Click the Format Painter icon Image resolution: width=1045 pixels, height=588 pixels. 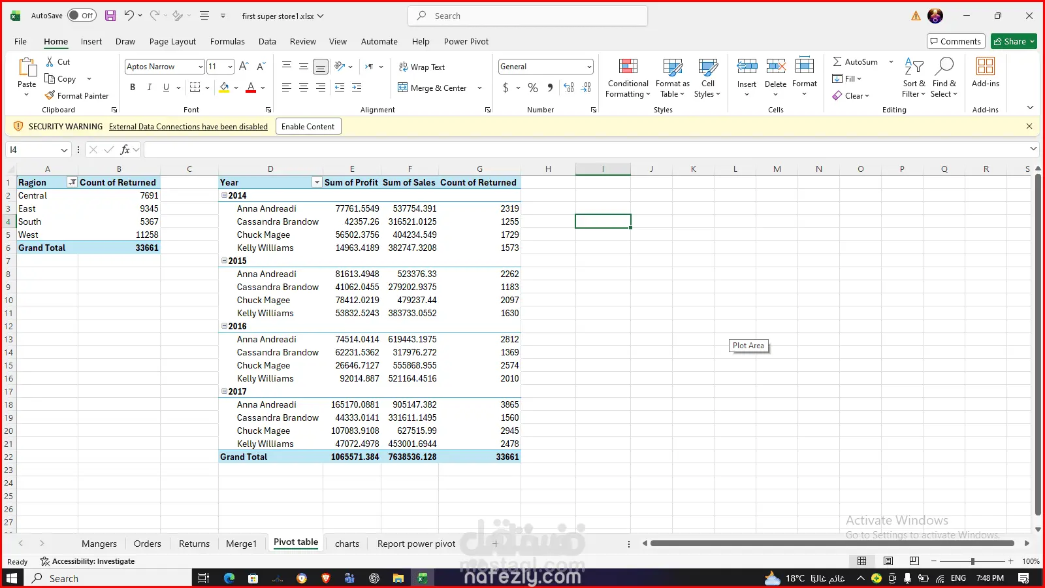pos(50,96)
